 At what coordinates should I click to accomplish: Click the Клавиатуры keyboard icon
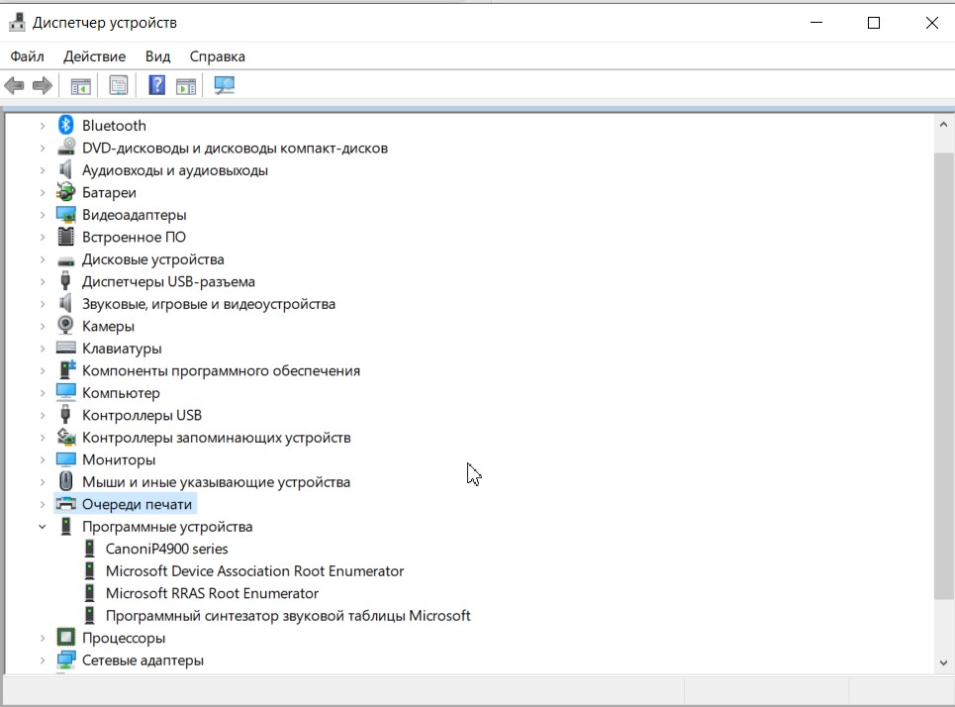click(x=65, y=348)
